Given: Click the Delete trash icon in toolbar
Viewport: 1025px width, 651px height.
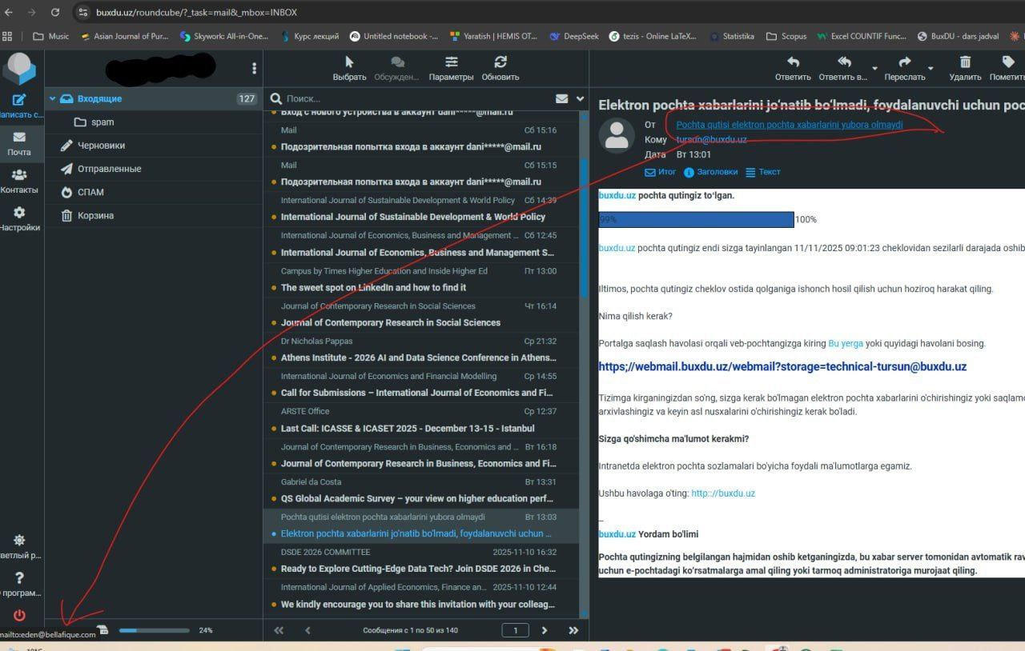Looking at the screenshot, I should pos(965,62).
